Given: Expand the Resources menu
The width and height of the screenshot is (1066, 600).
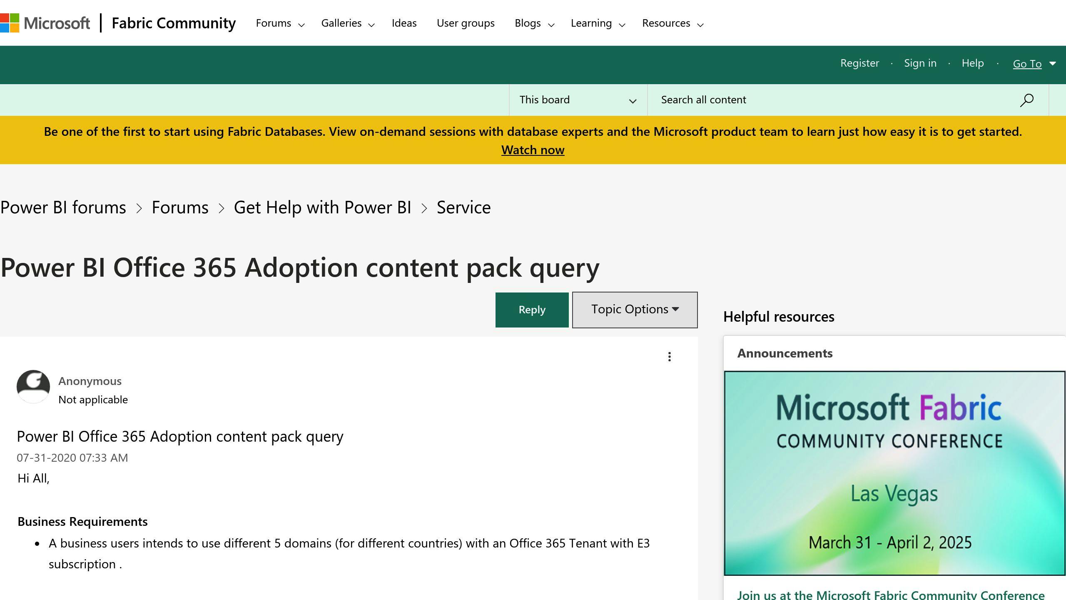Looking at the screenshot, I should pyautogui.click(x=672, y=23).
